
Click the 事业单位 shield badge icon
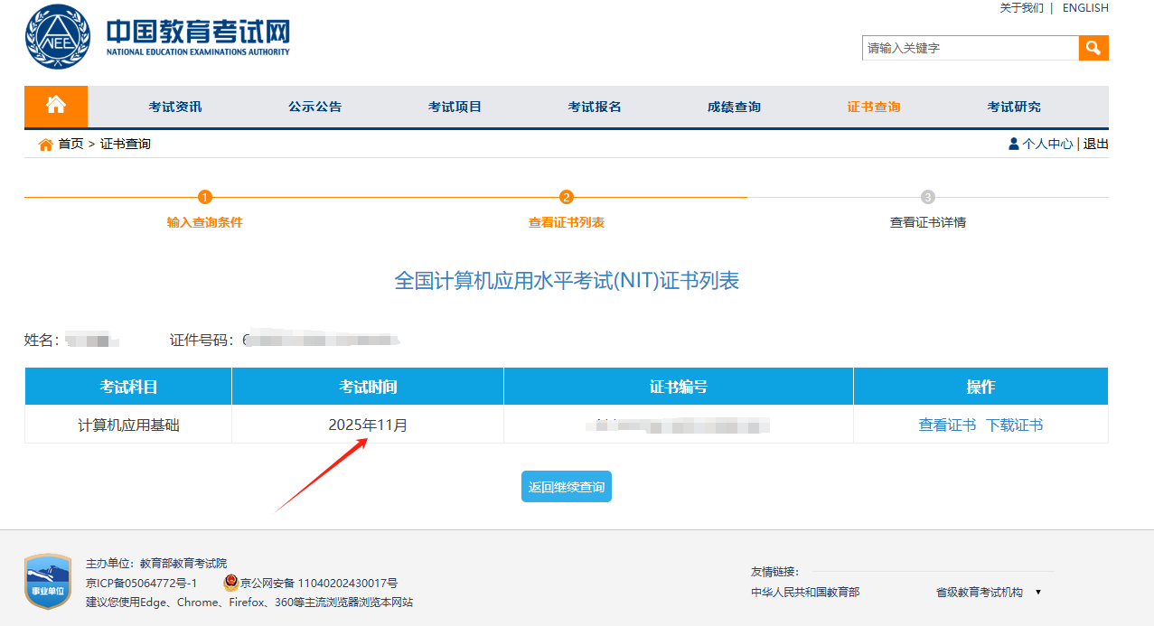click(48, 582)
